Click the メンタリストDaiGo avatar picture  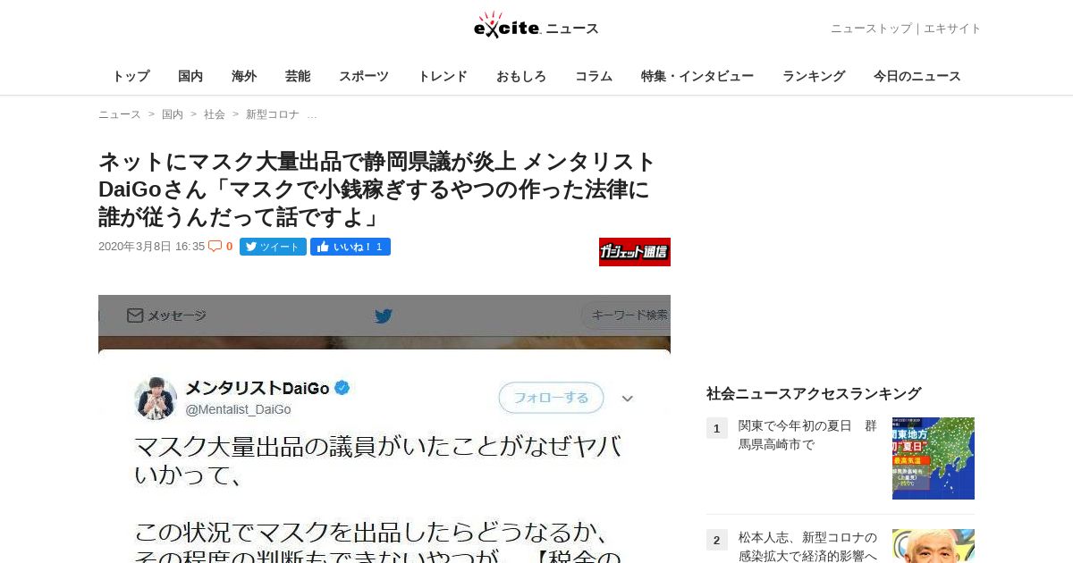pos(156,398)
